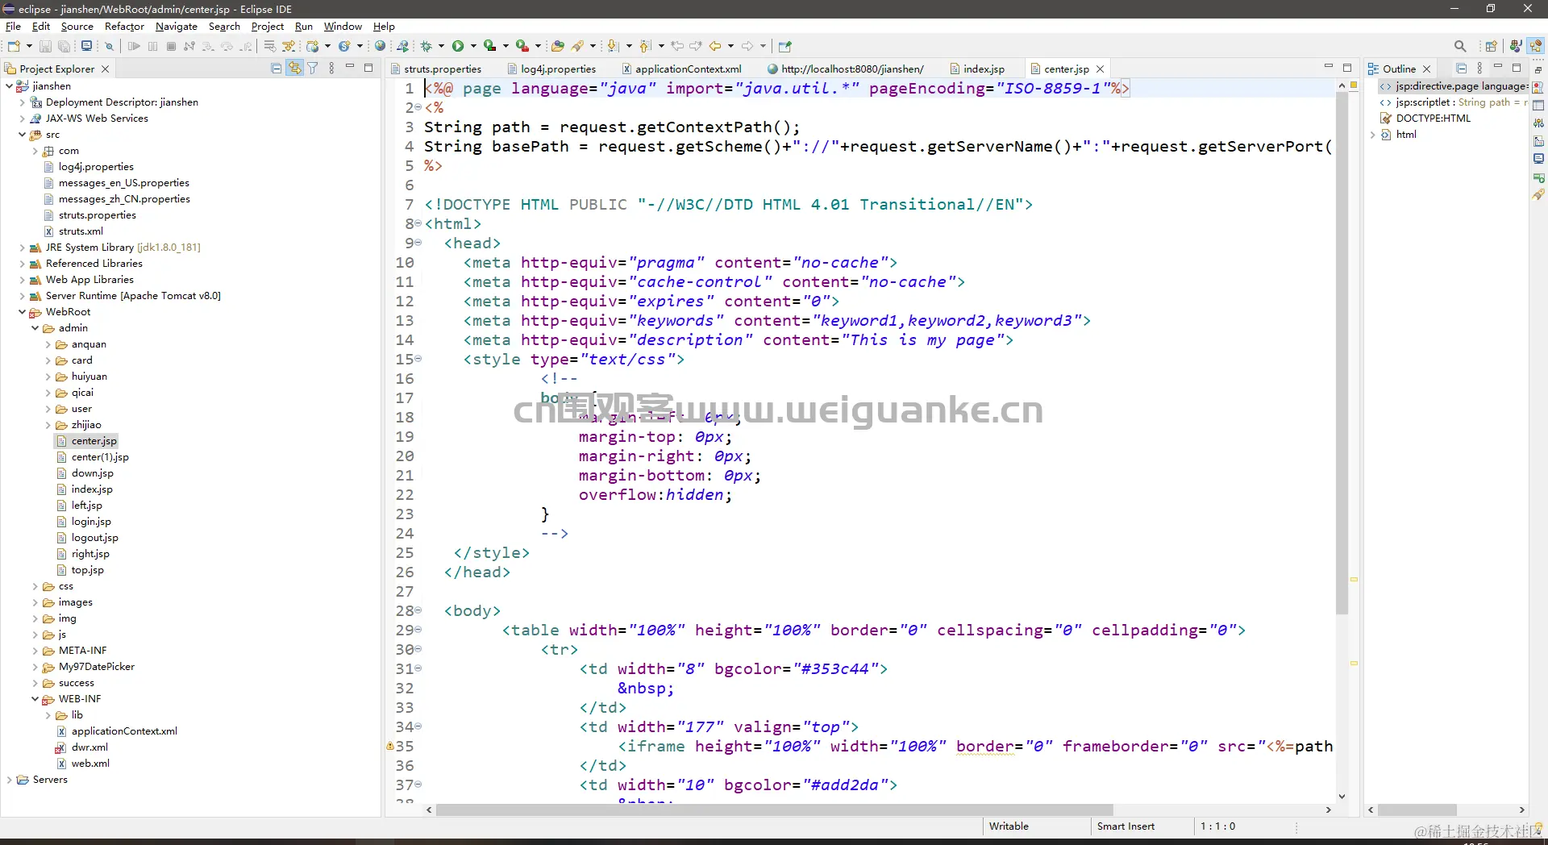The image size is (1548, 845).
Task: Click the Search flashlight toolbar icon
Action: coord(578,46)
